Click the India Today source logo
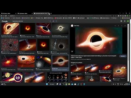This screenshot has width=131, height=98. click(72, 26)
